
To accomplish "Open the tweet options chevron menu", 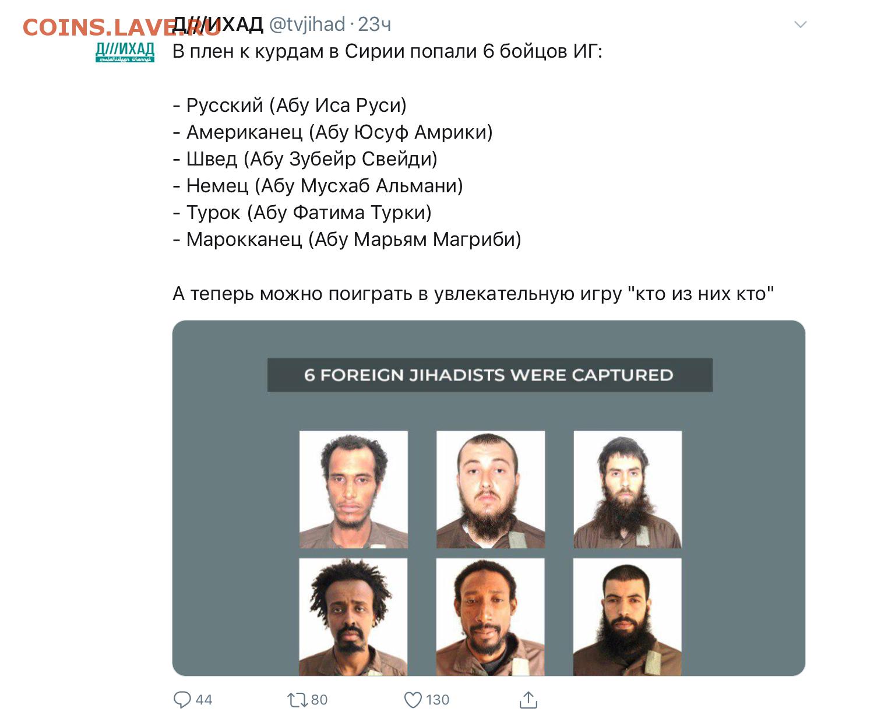I will [x=801, y=24].
